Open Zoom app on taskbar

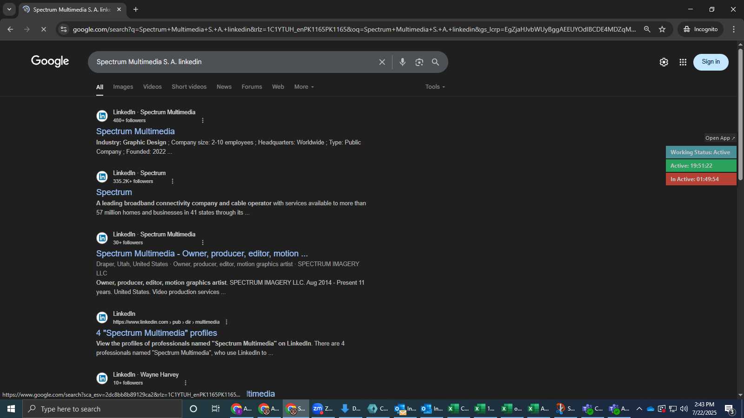(323, 409)
